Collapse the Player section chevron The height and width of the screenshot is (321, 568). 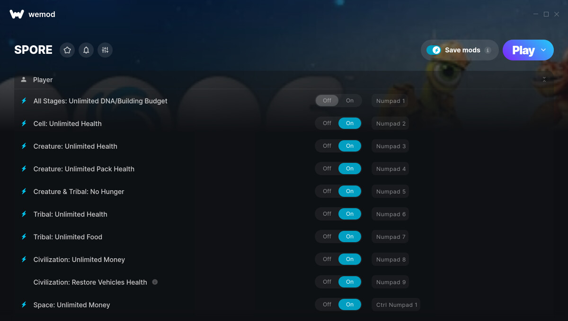[x=544, y=80]
